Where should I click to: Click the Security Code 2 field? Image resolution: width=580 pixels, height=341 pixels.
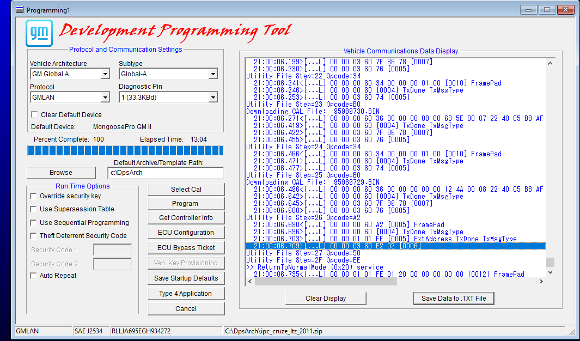pyautogui.click(x=113, y=264)
